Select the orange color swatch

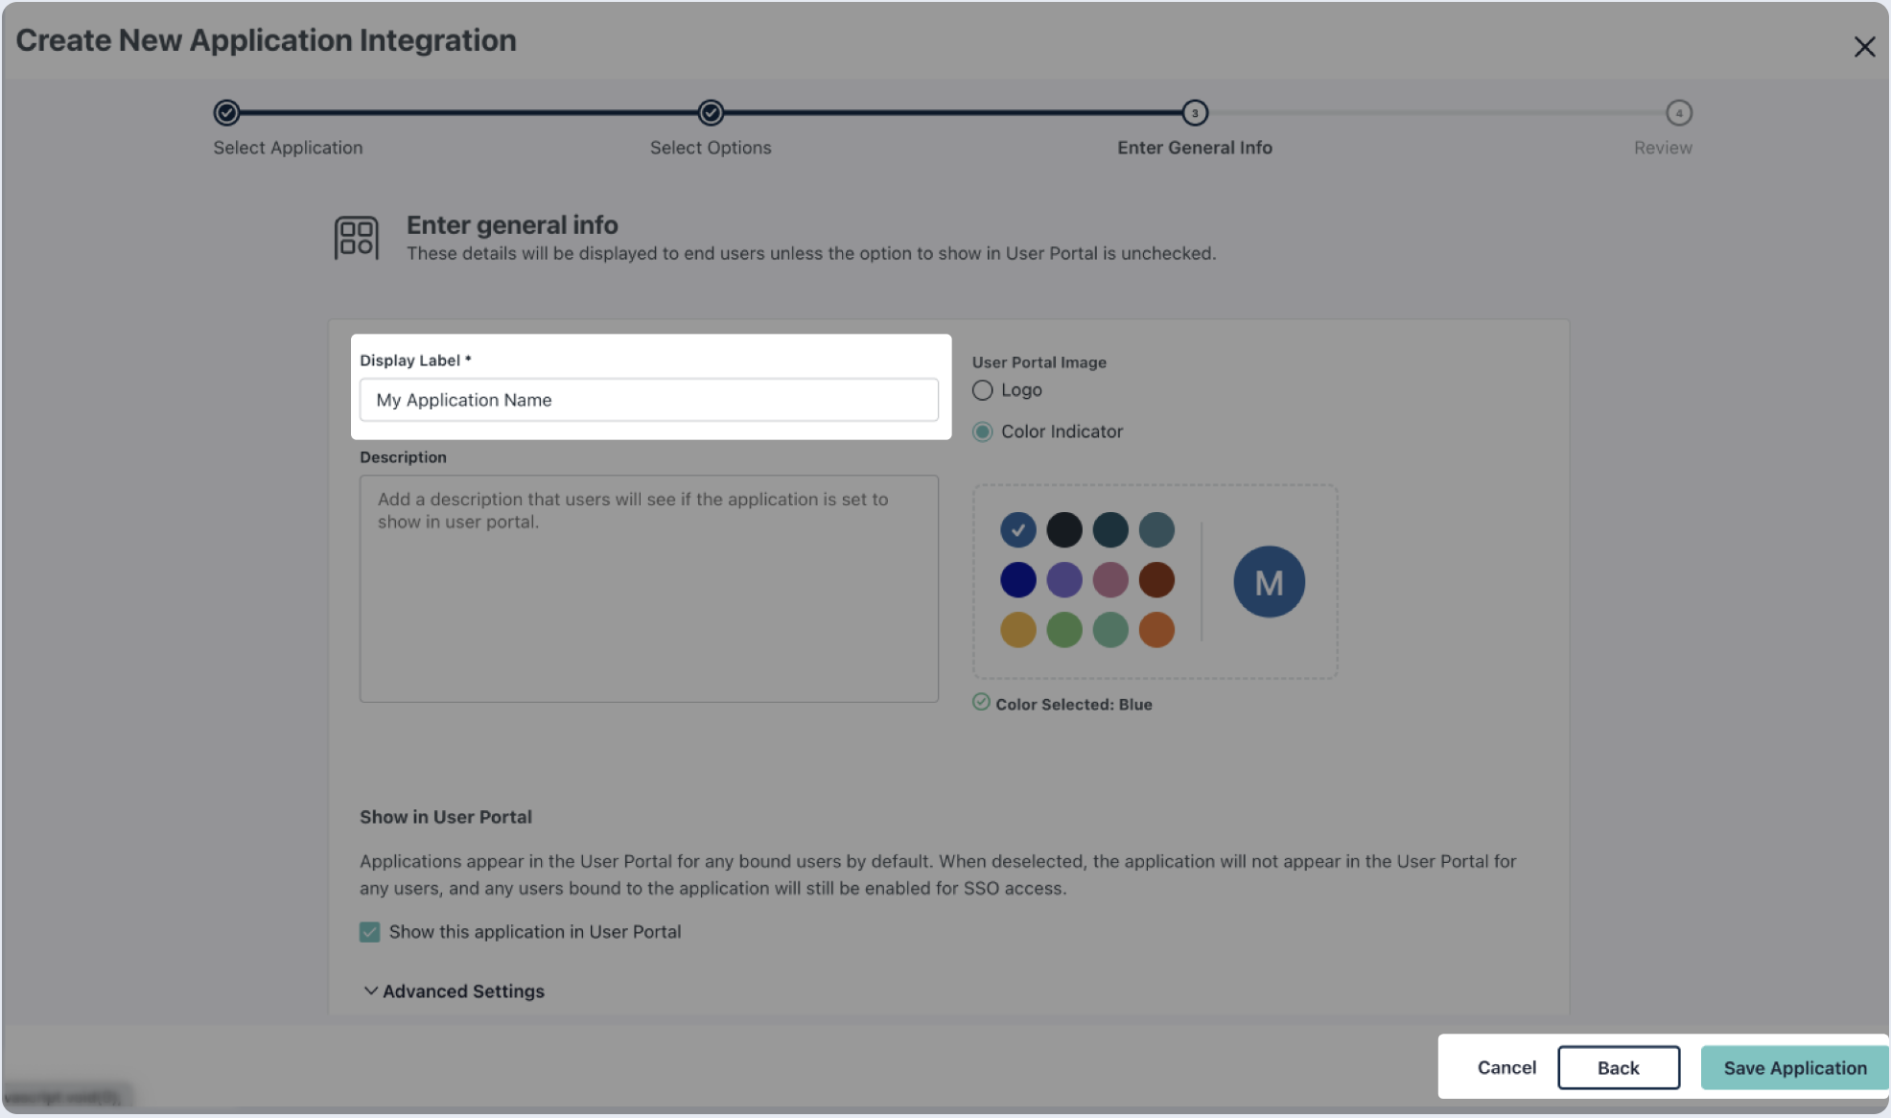tap(1156, 630)
